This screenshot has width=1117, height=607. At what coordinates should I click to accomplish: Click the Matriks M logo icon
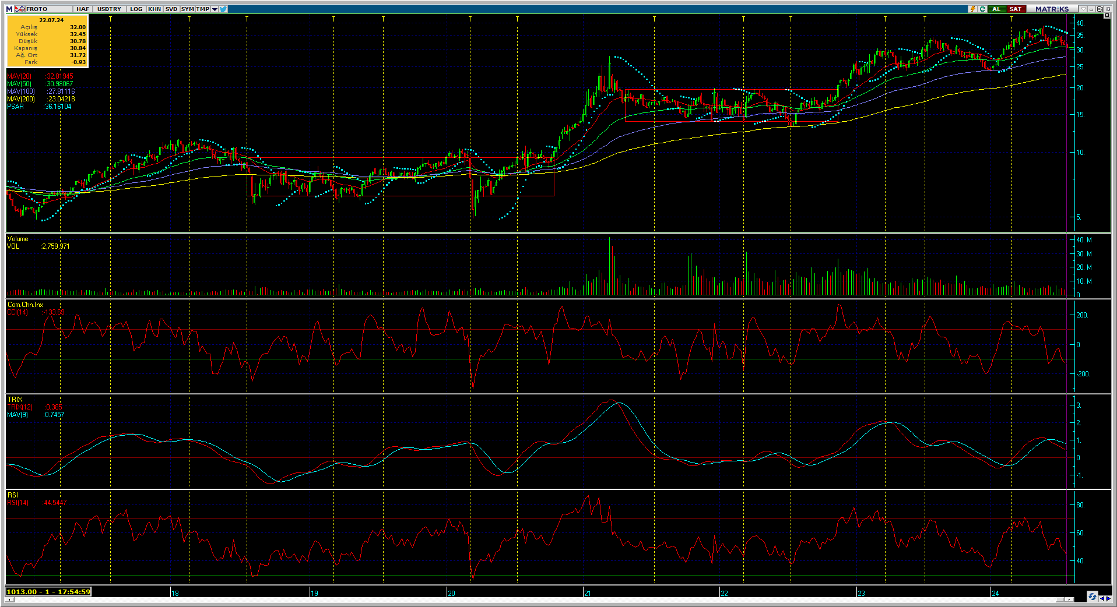pos(9,9)
